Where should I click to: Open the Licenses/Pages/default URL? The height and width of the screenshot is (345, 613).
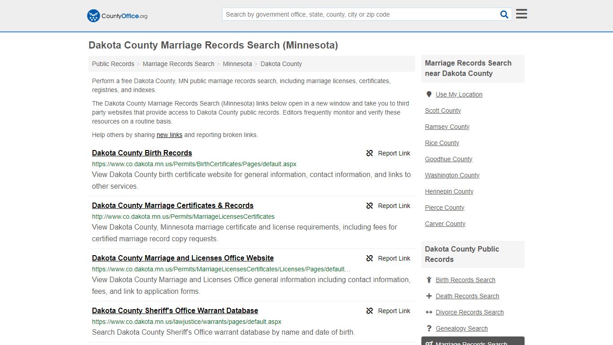click(222, 269)
